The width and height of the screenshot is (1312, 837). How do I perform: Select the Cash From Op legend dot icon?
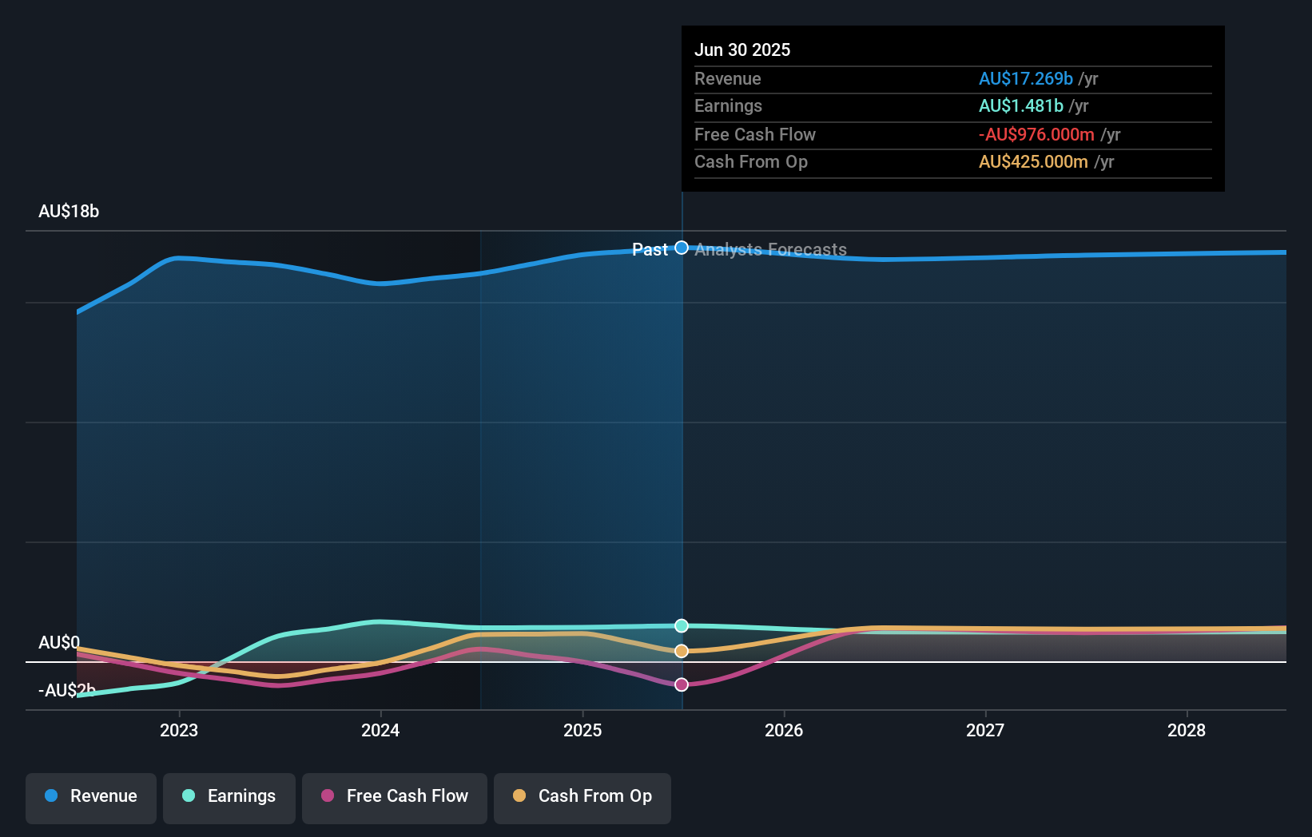tap(520, 796)
